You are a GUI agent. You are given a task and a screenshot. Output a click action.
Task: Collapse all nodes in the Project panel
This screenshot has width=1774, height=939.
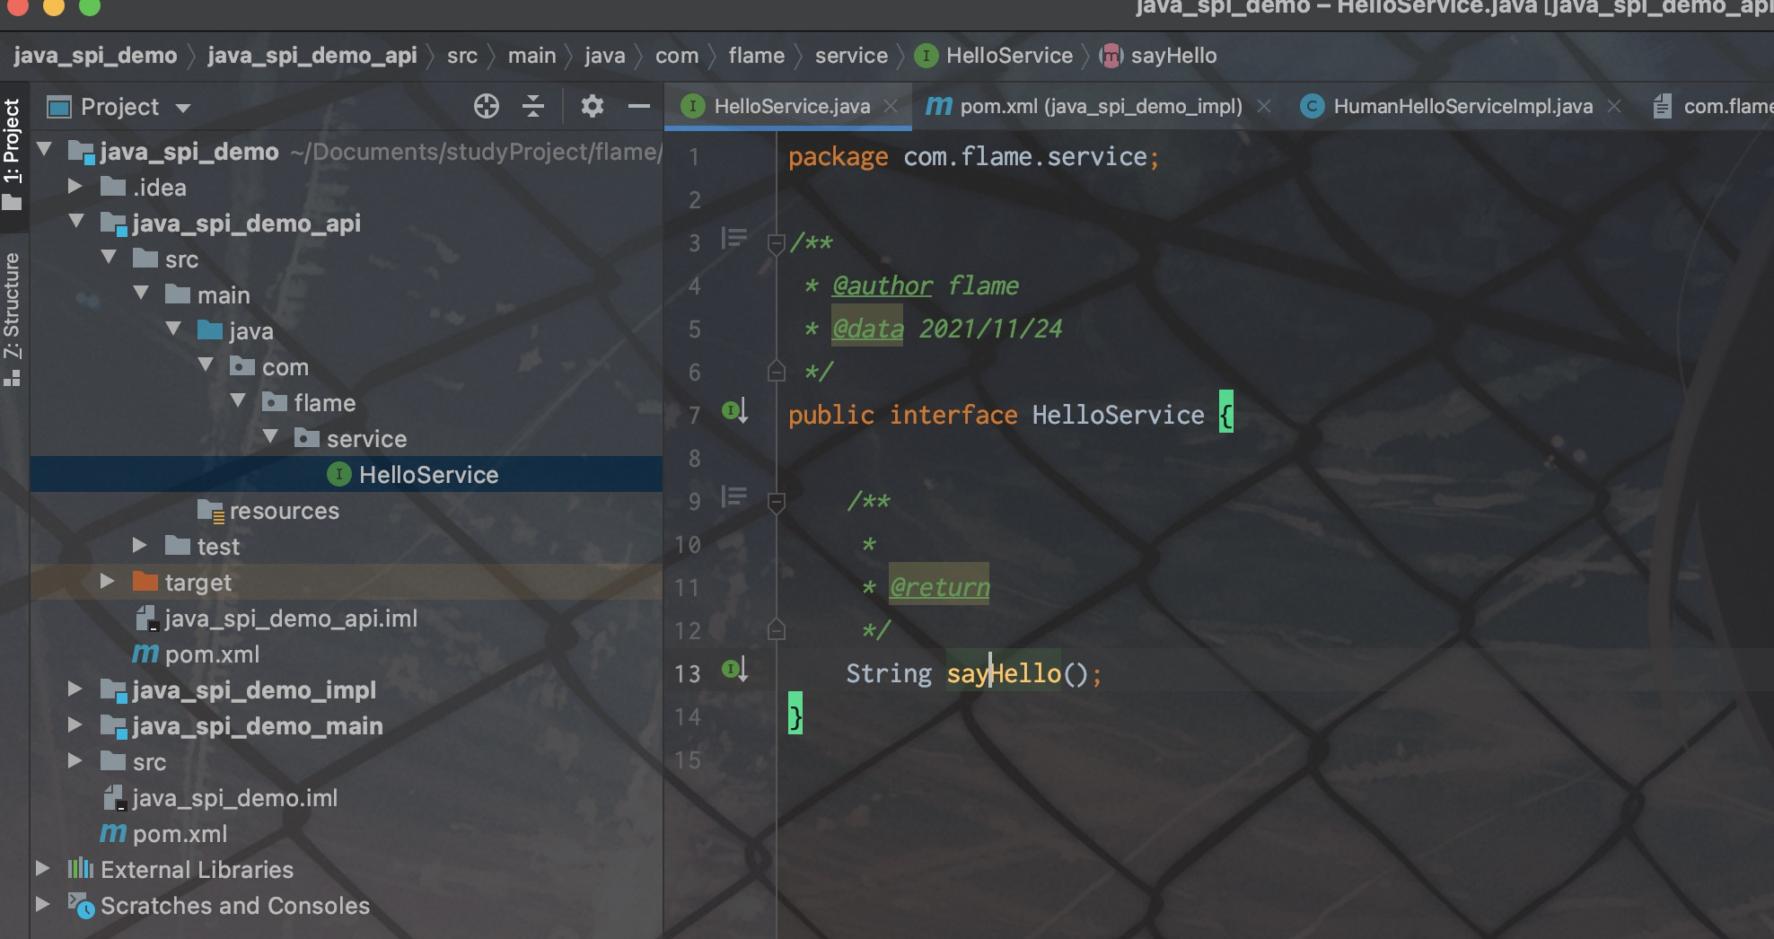click(533, 107)
